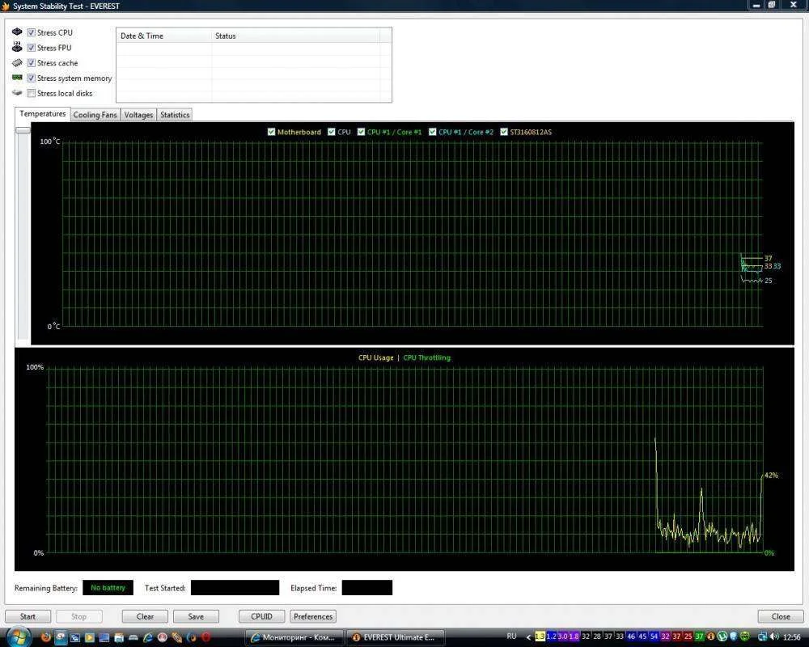The height and width of the screenshot is (647, 809).
Task: Toggle CPU #1 / Core #1 checkbox
Action: tap(361, 132)
